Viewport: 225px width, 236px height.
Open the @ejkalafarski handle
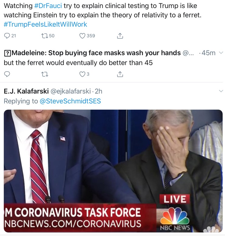point(71,91)
